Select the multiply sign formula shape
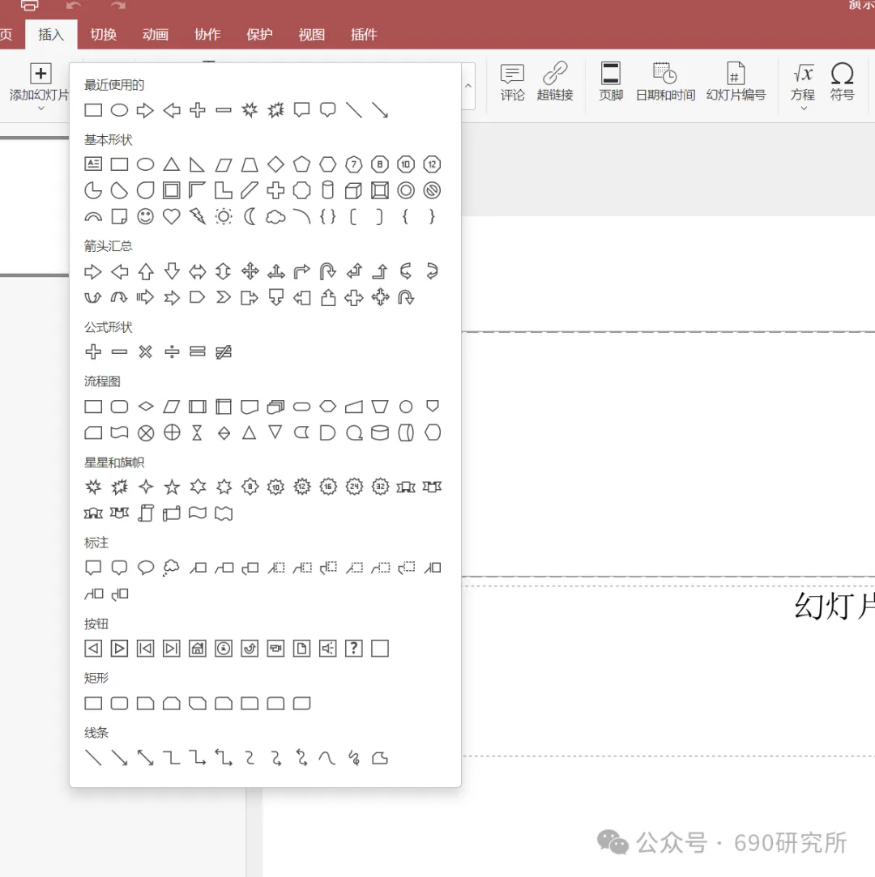The height and width of the screenshot is (877, 875). (x=146, y=351)
